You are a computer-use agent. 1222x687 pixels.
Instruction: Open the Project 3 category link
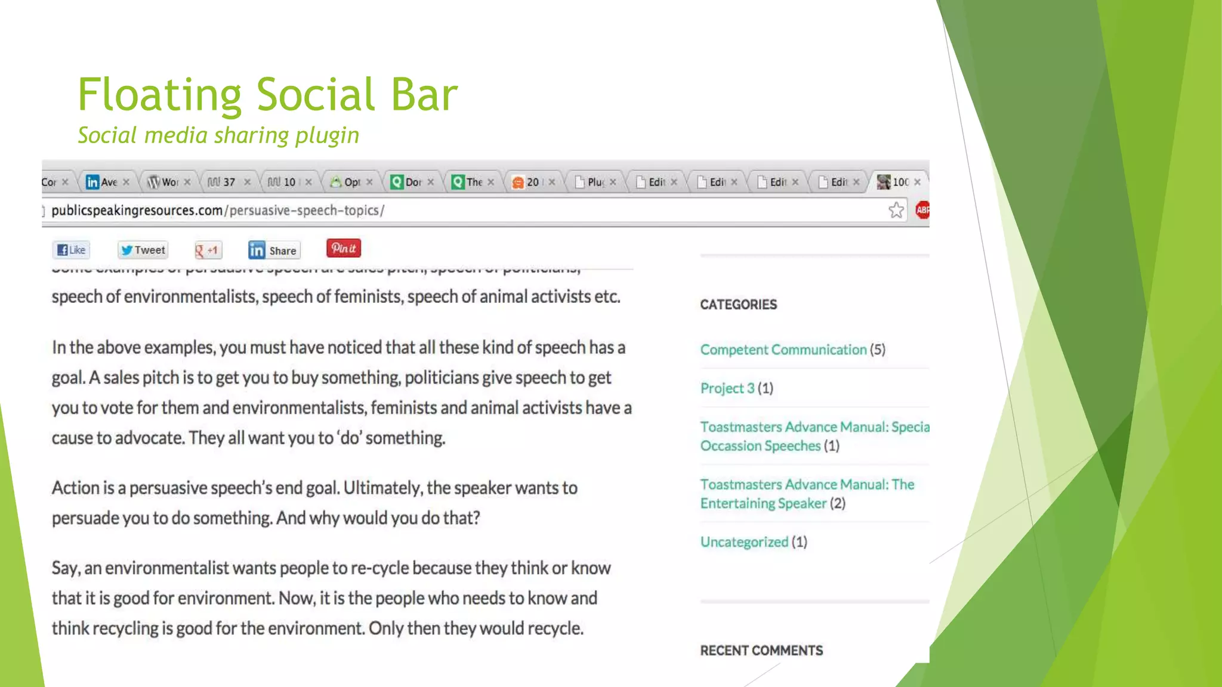click(727, 388)
